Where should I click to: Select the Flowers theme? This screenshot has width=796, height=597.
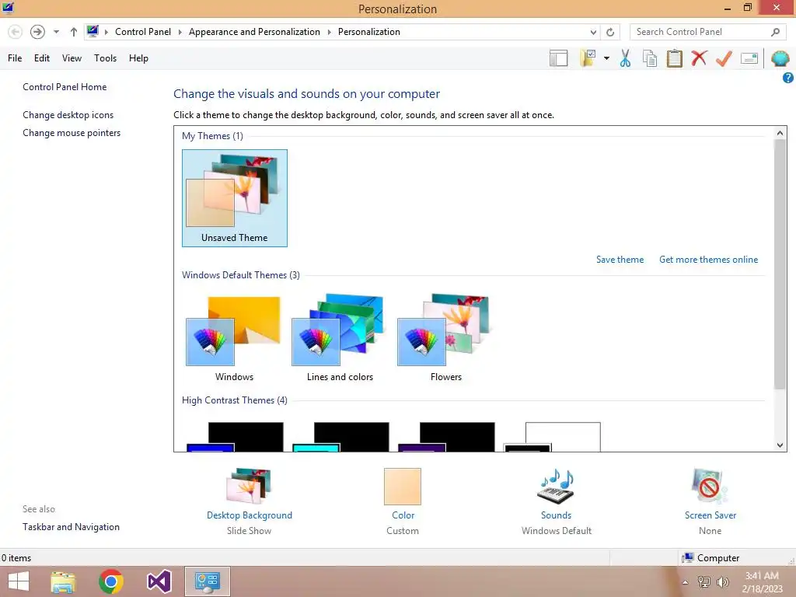coord(445,339)
